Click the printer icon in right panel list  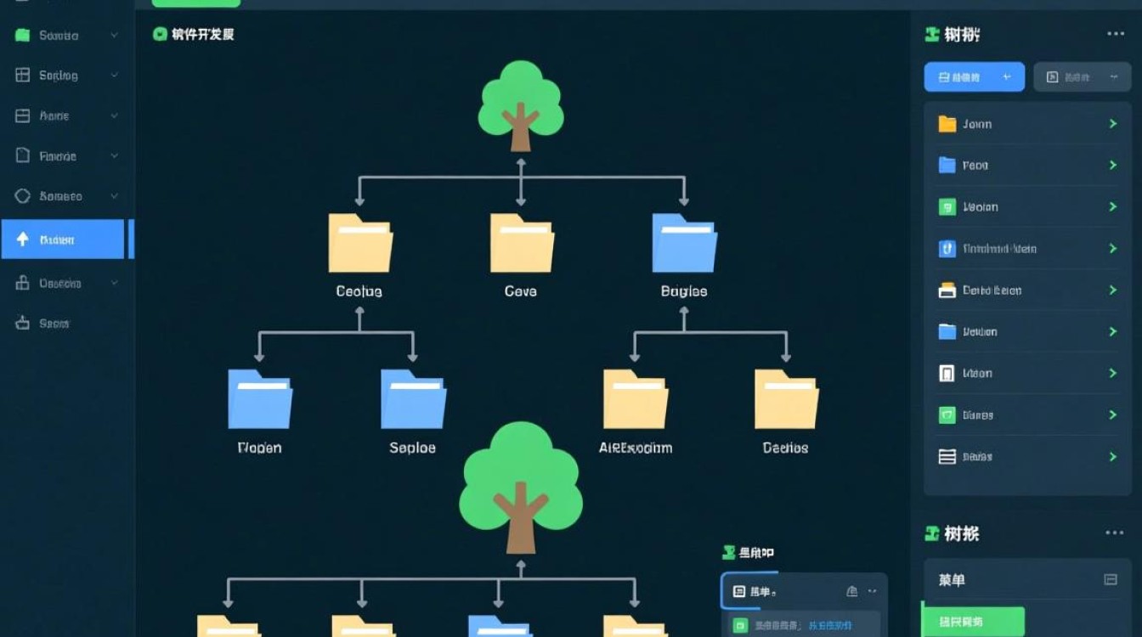click(x=947, y=290)
